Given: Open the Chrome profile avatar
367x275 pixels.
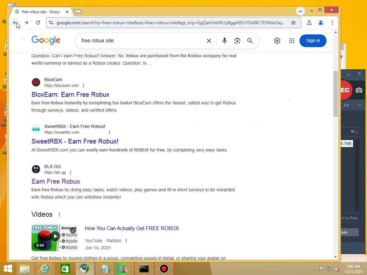Looking at the screenshot, I should click(x=321, y=23).
